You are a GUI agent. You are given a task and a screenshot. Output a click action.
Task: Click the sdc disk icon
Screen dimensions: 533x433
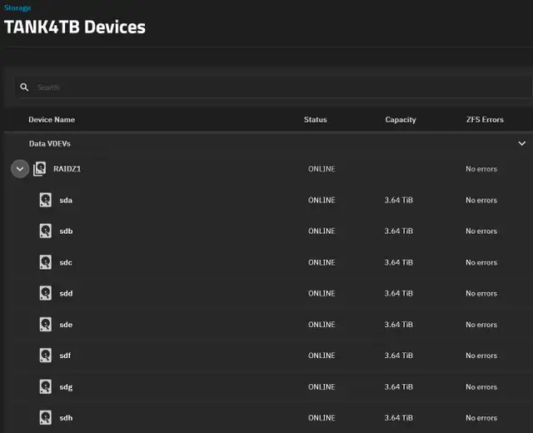(45, 262)
